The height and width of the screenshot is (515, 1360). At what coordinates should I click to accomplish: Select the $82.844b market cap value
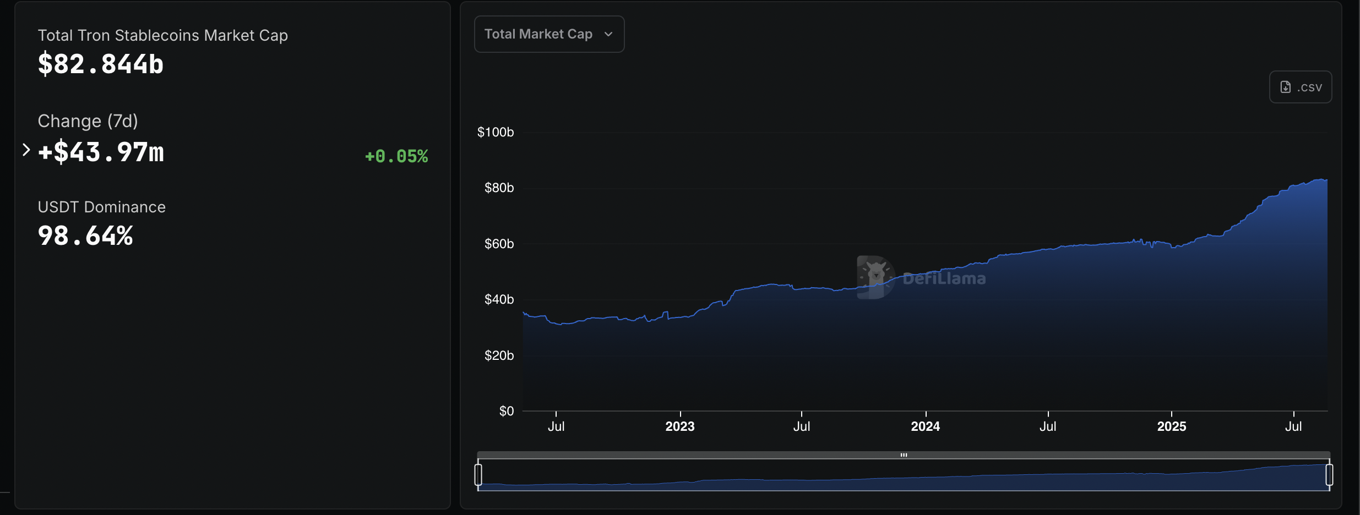click(101, 64)
